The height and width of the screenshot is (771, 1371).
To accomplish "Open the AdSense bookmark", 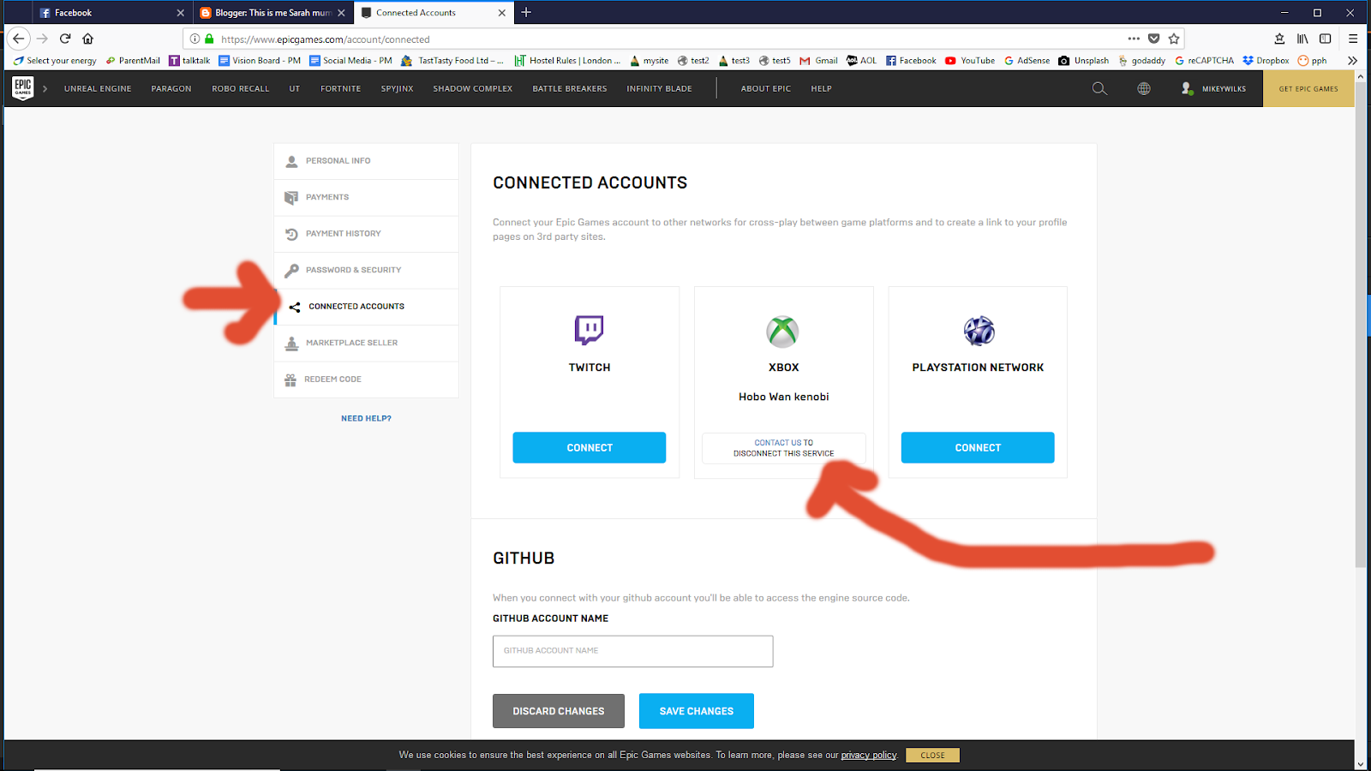I will pos(1027,61).
